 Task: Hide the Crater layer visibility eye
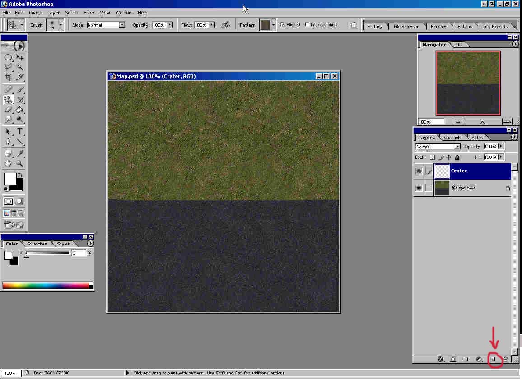[419, 171]
